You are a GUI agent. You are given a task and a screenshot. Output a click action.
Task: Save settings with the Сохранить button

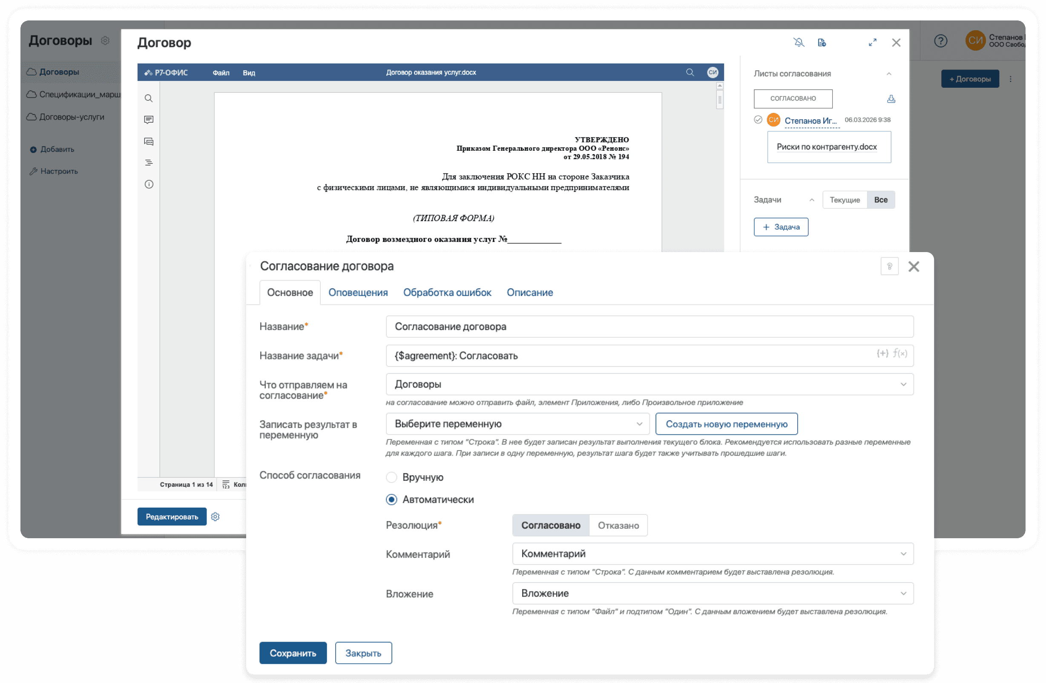point(293,653)
